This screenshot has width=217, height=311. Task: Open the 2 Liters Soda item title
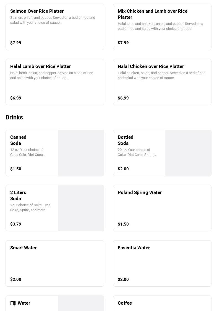point(18,195)
